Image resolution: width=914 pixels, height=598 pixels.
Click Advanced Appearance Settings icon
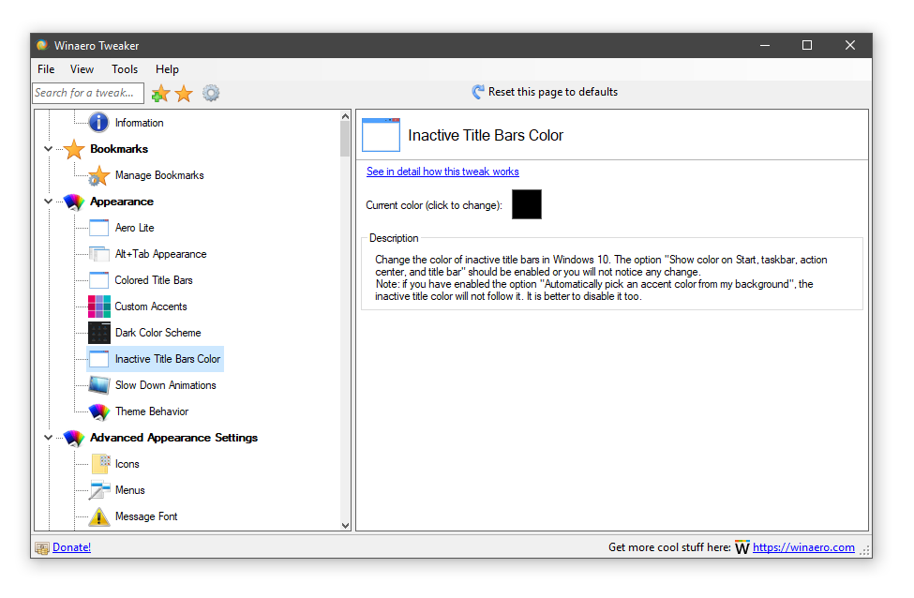(74, 438)
